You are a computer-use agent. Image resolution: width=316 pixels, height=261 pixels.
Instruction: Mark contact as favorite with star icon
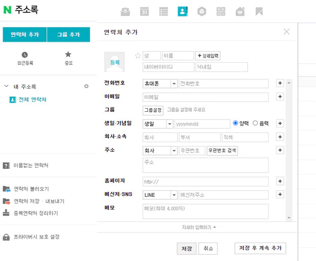click(138, 56)
